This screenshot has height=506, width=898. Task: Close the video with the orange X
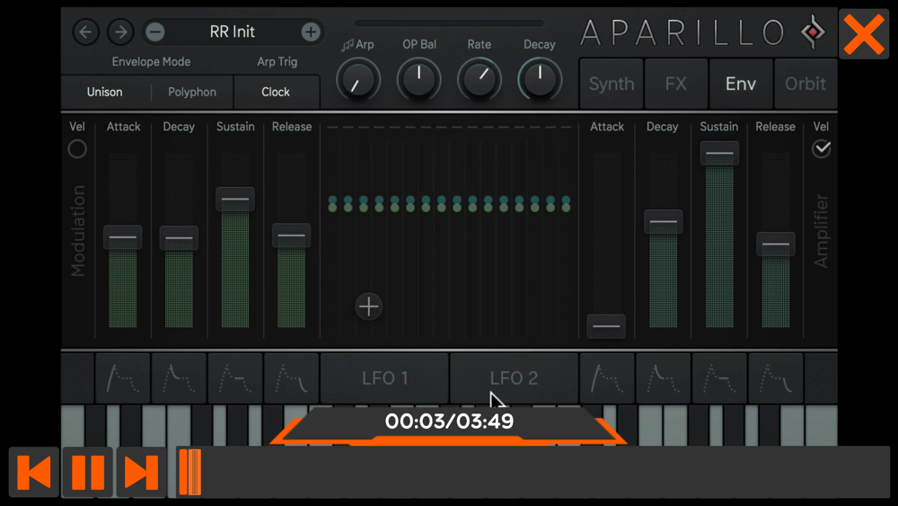(864, 35)
